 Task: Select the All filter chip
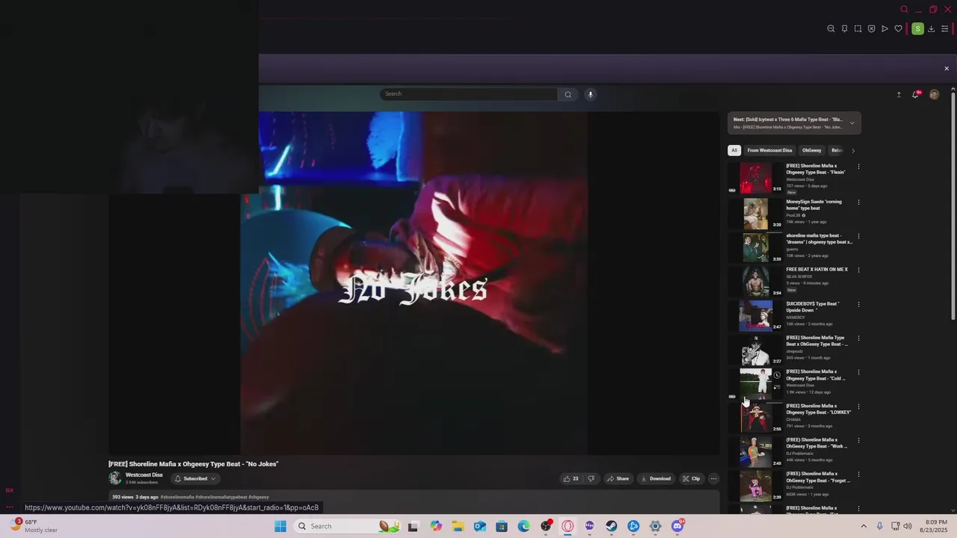[734, 150]
